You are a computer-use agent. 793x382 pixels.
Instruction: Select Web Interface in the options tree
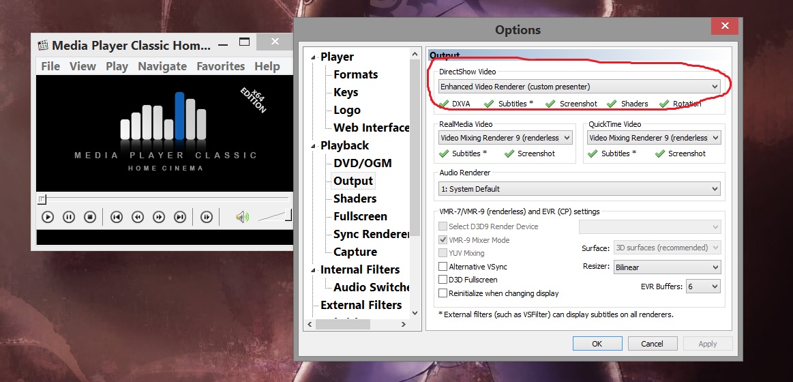coord(371,128)
